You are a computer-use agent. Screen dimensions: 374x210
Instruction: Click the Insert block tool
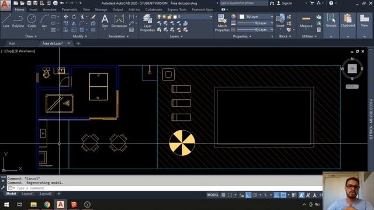[280, 21]
